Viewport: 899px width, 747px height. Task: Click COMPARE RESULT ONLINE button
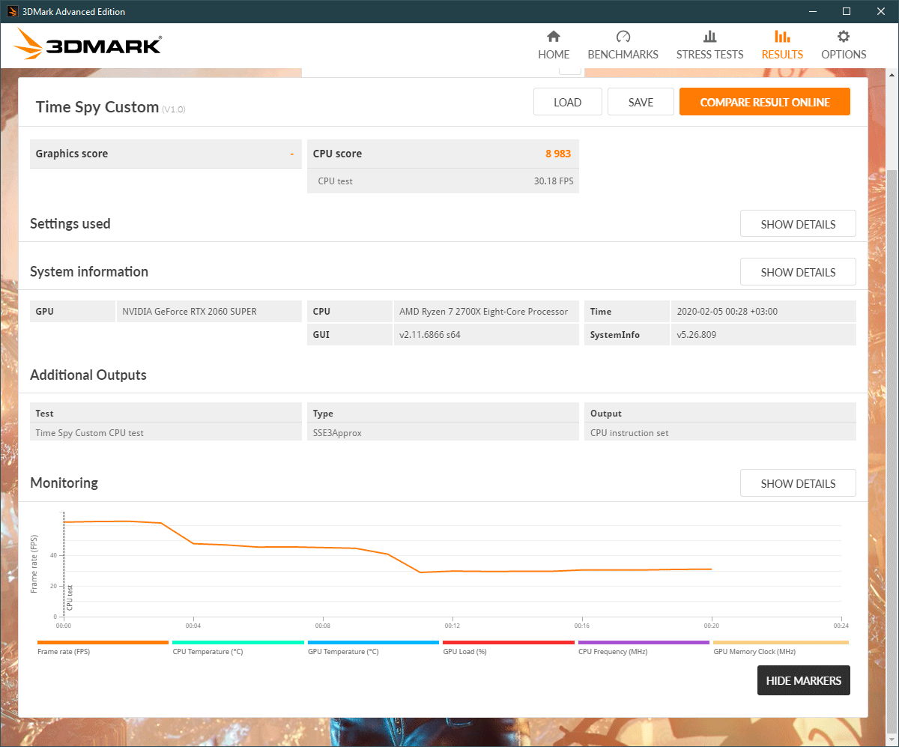click(765, 102)
